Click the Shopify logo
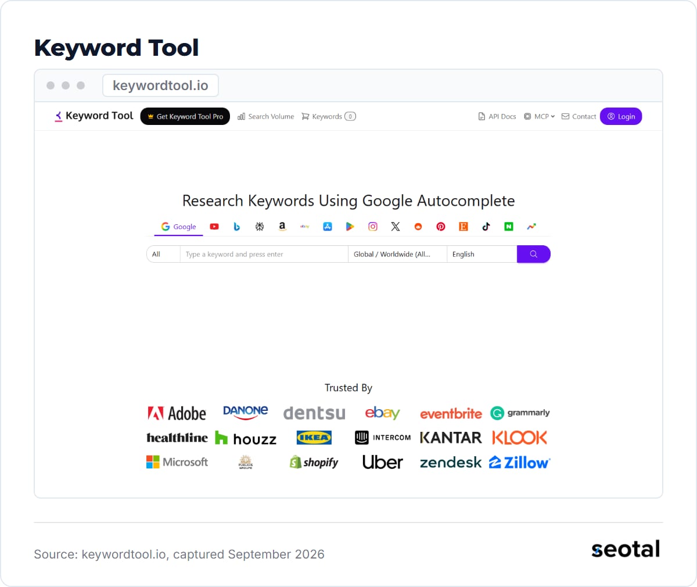 (x=314, y=462)
